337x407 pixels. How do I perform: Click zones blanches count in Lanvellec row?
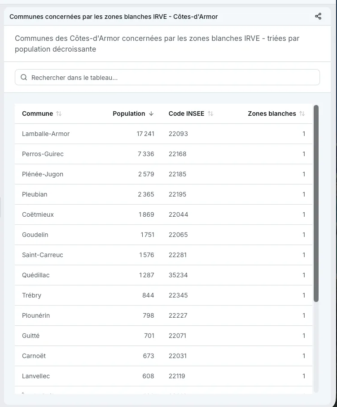pyautogui.click(x=304, y=376)
